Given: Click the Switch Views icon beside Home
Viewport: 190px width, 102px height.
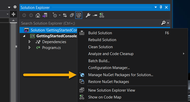Looking at the screenshot, I should tap(45, 15).
